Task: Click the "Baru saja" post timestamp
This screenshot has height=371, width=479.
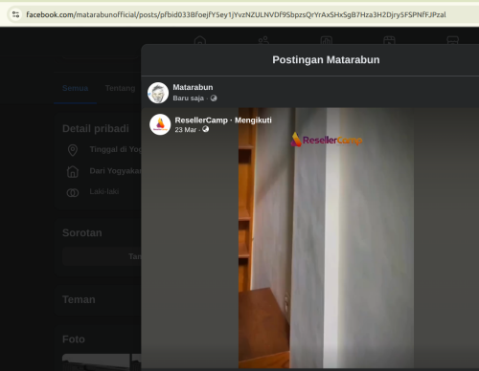Action: [189, 98]
